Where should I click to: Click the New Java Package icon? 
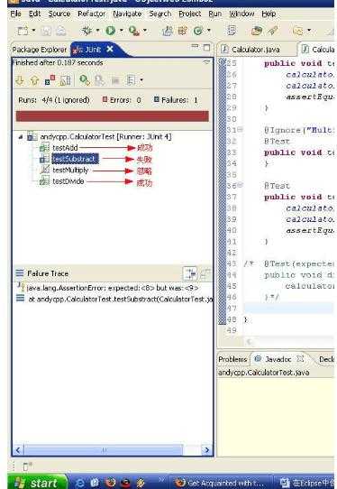click(x=183, y=31)
